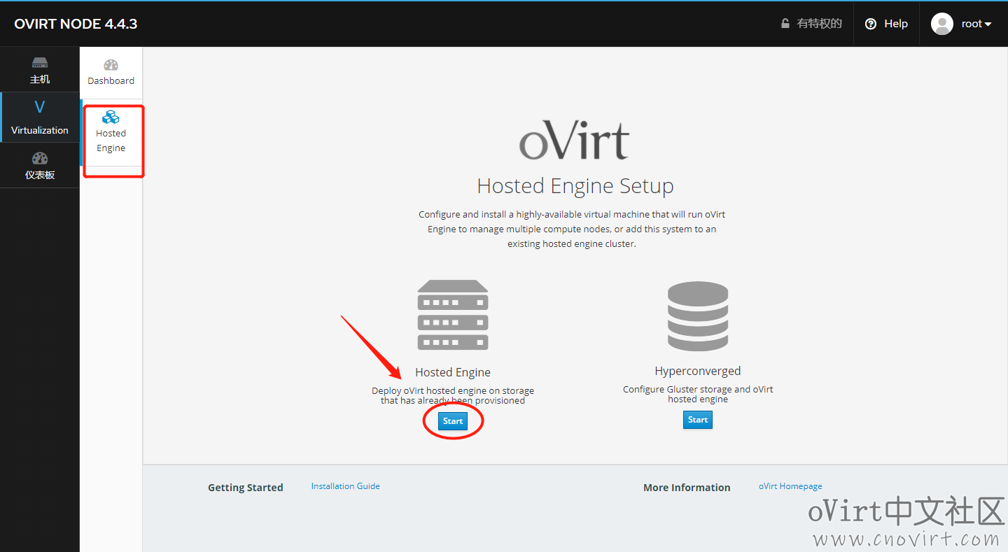This screenshot has width=1008, height=552.
Task: Click the Hosted Engine option heading
Action: (x=453, y=372)
